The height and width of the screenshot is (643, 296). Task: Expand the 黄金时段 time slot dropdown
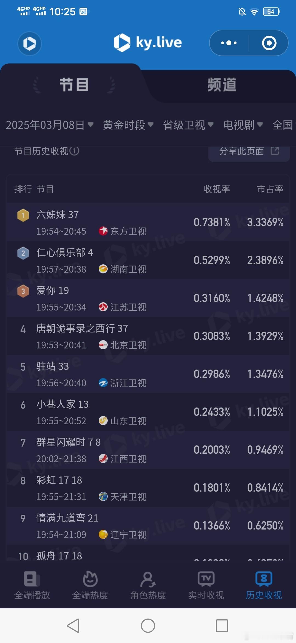coord(128,125)
